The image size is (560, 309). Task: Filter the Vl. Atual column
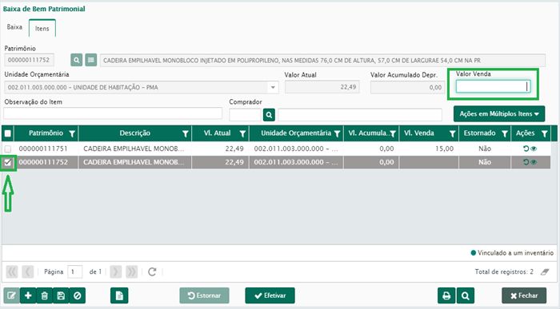click(242, 133)
